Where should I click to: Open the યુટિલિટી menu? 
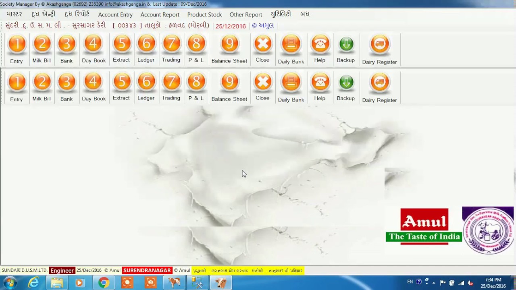281,14
